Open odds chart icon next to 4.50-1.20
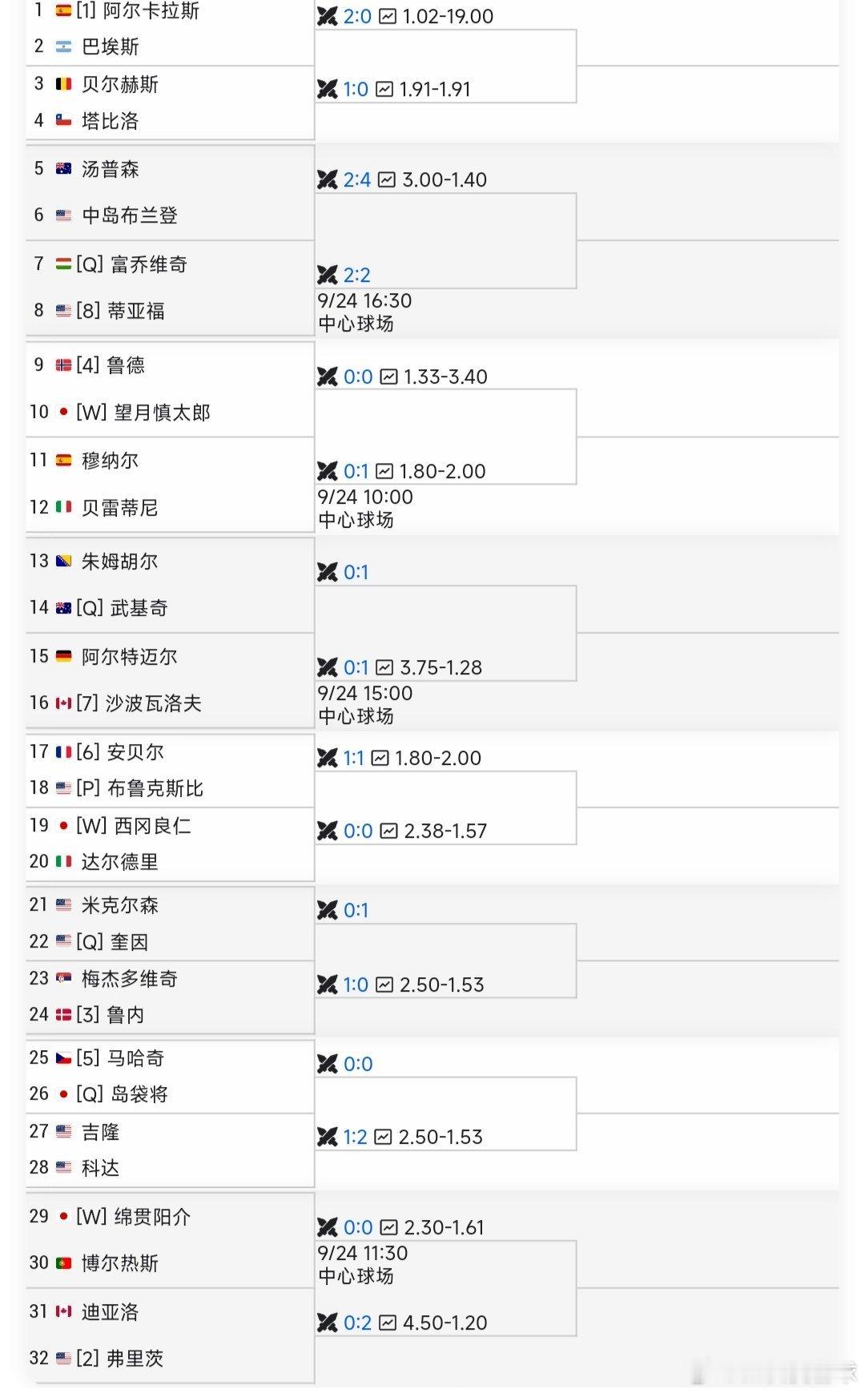 click(x=388, y=1323)
